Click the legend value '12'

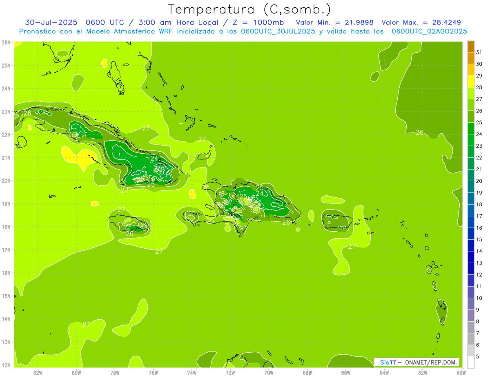pyautogui.click(x=479, y=274)
